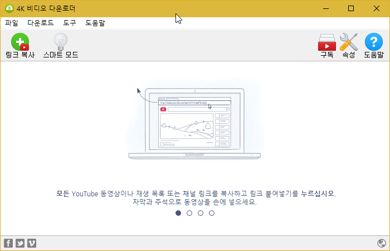Click the 도움말 blue question mark icon
The width and height of the screenshot is (390, 251).
[x=374, y=42]
